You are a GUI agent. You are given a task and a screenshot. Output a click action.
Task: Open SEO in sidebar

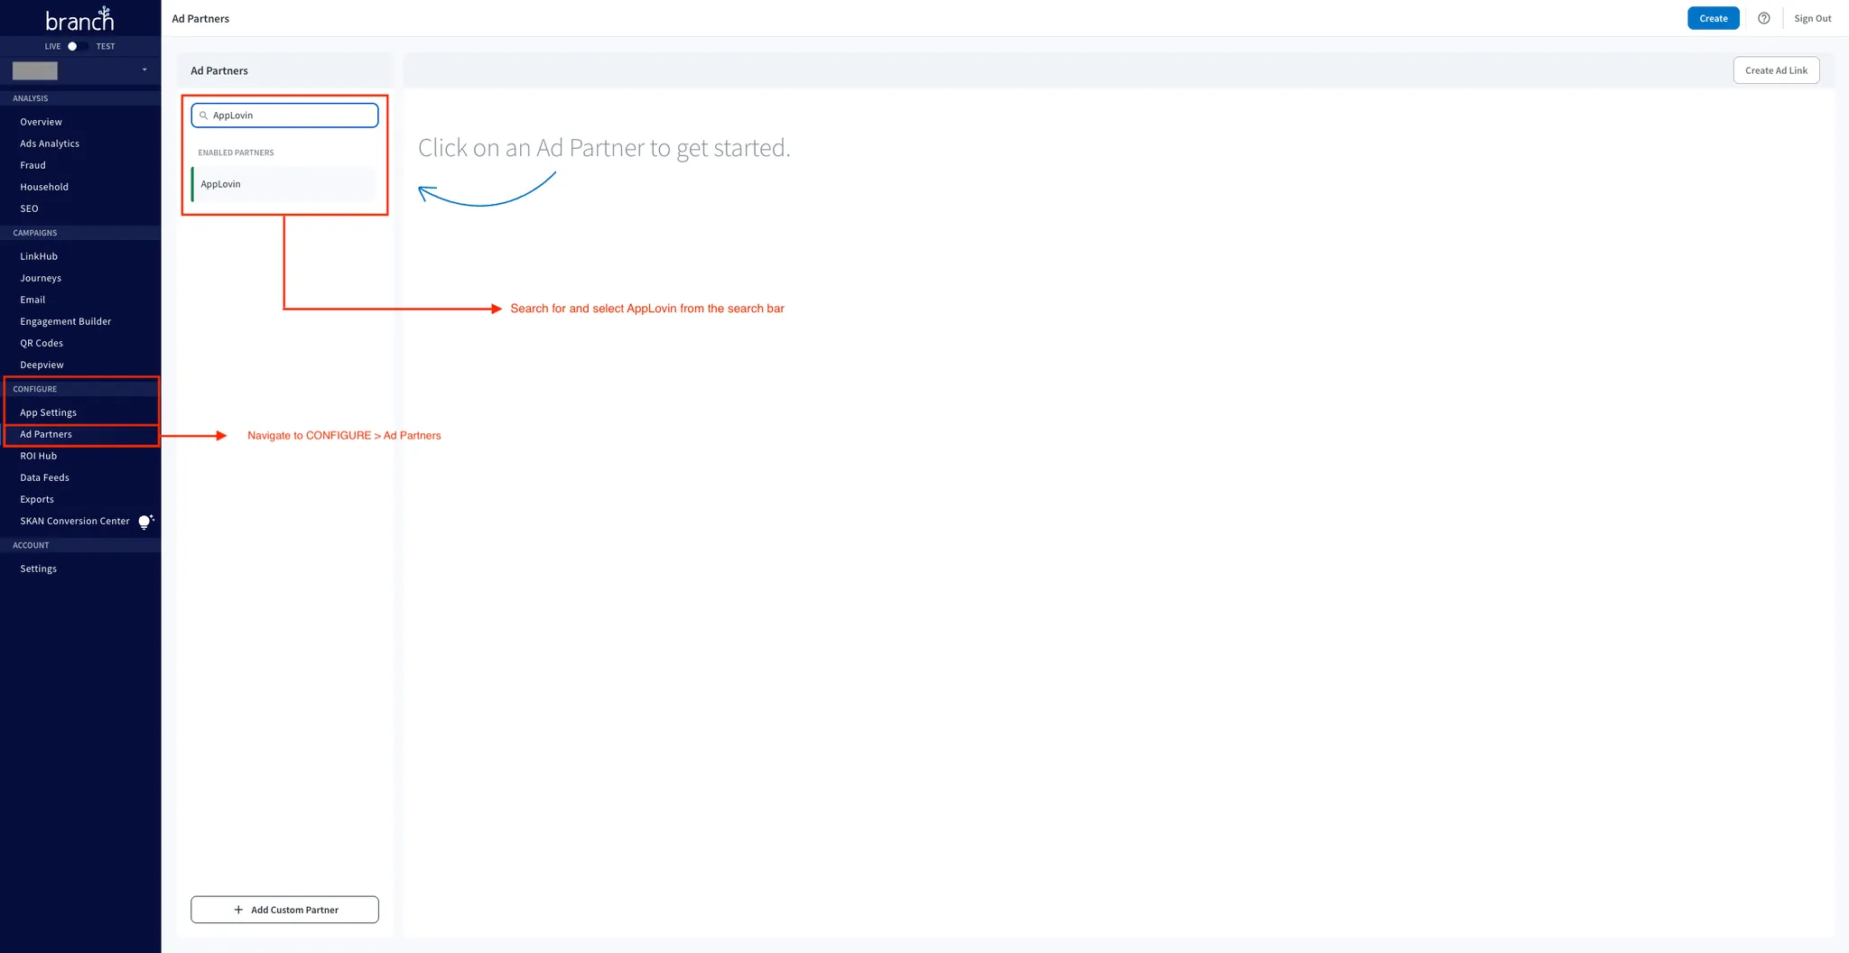point(29,208)
